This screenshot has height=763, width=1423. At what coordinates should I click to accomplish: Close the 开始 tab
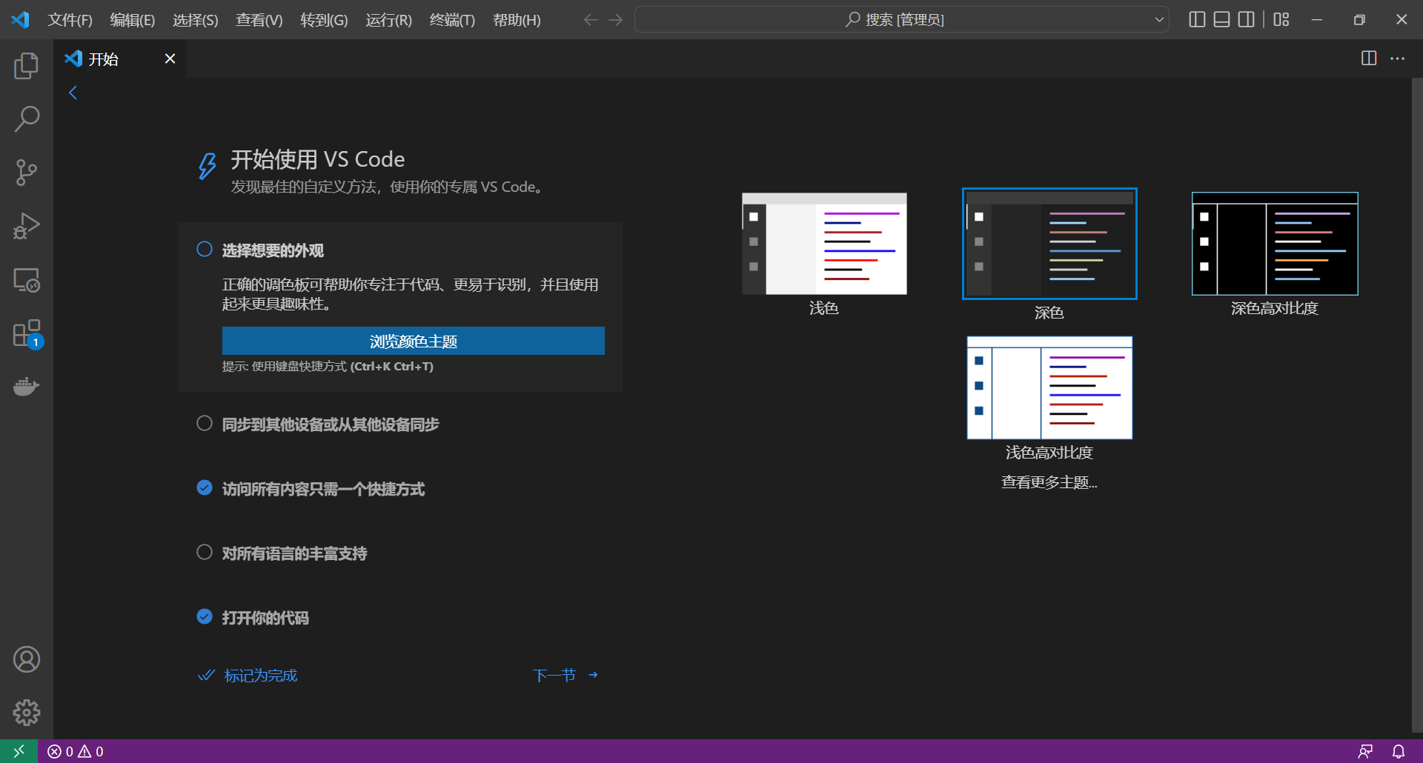170,59
